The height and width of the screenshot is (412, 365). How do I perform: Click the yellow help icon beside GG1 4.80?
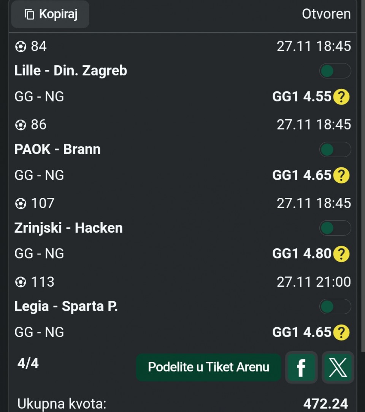point(341,254)
